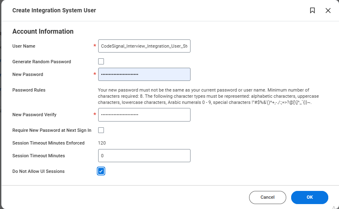This screenshot has height=209, width=339.
Task: Bookmark the Create Integration System User dialog
Action: [x=313, y=10]
